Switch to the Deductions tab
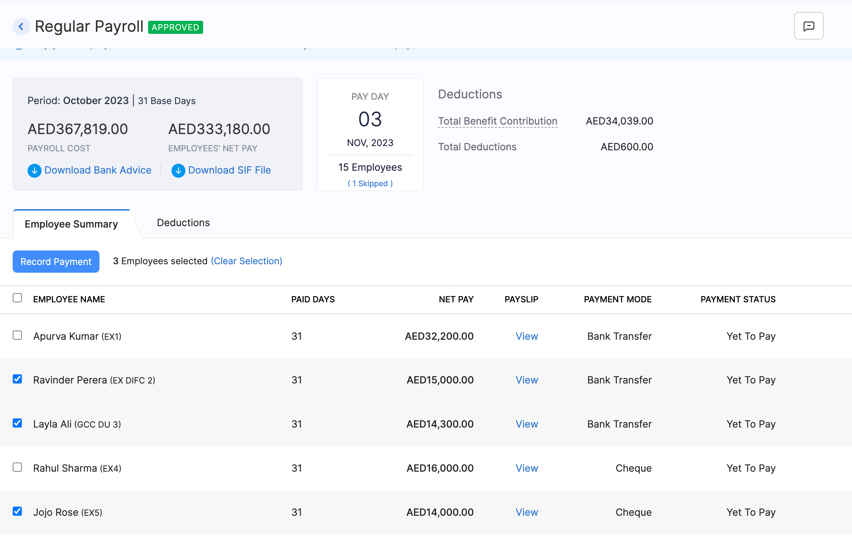Viewport: 852px width, 544px height. (x=183, y=223)
